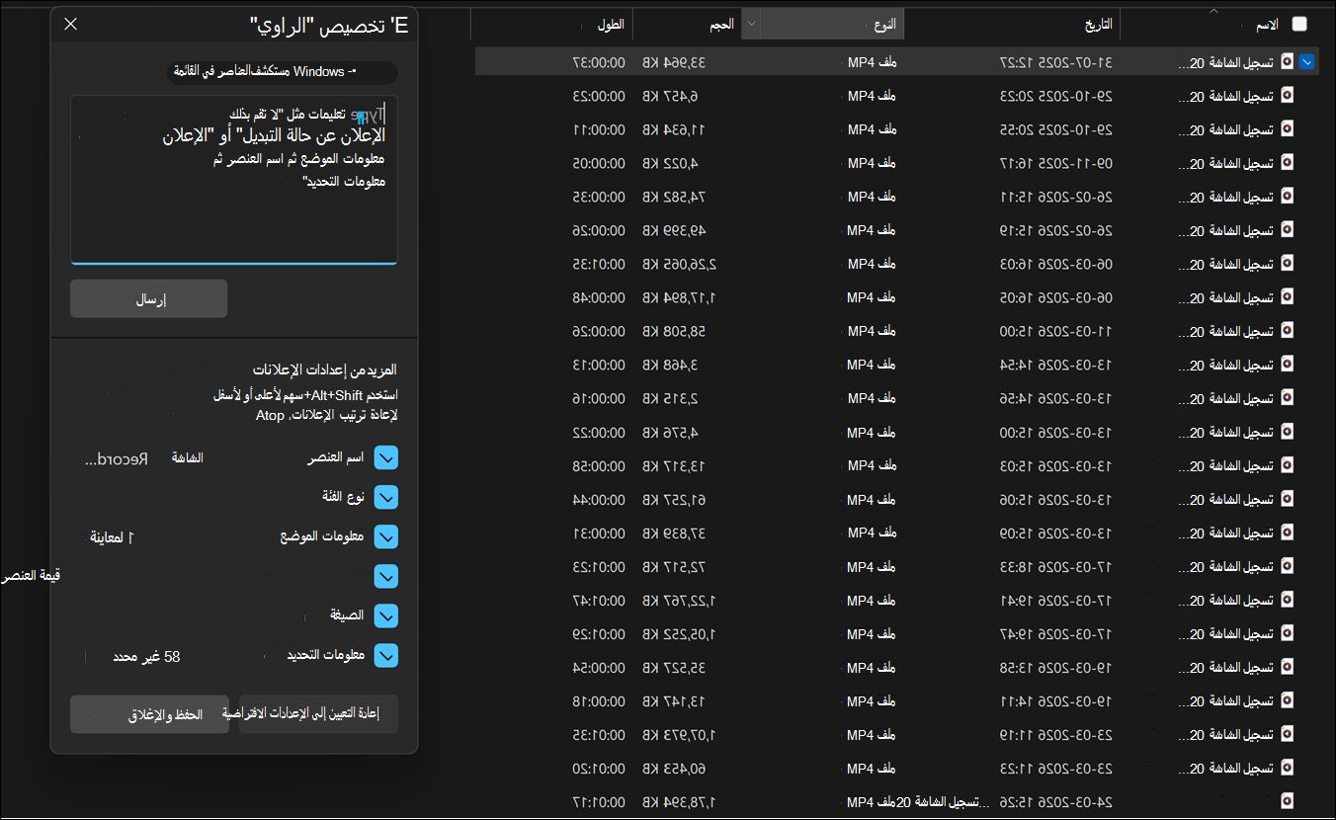
Task: Select the file icon in the 61,257 KB row
Action: click(1287, 498)
